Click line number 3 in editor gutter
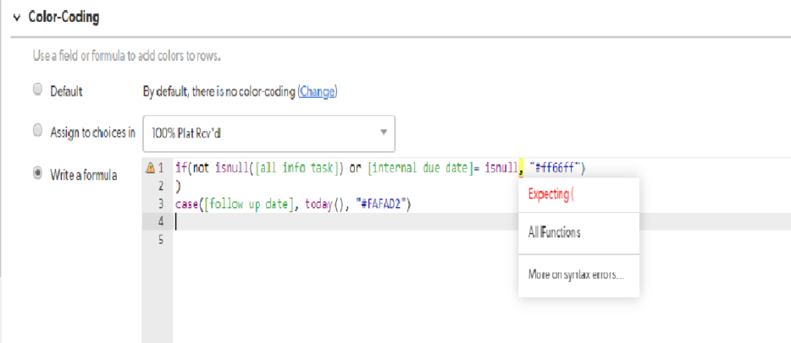Screen dimensions: 791x343 (x=161, y=204)
